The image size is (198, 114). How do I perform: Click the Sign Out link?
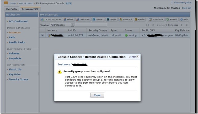(187, 8)
